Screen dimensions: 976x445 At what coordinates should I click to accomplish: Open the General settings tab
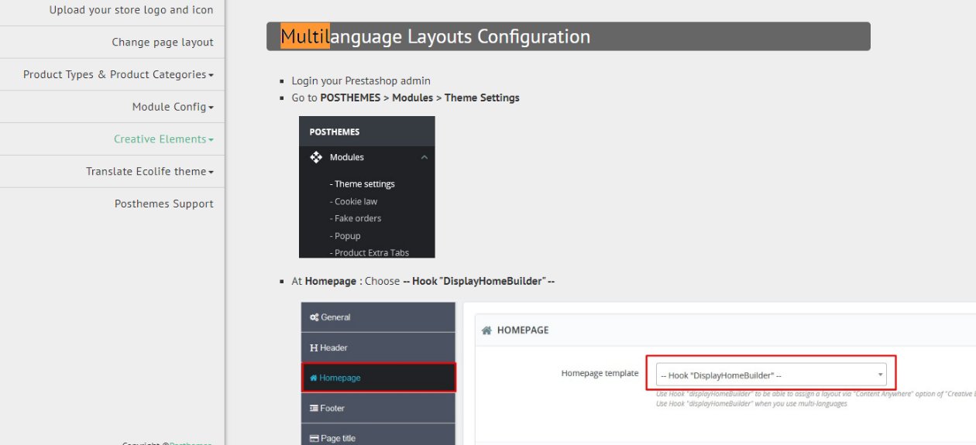(378, 317)
